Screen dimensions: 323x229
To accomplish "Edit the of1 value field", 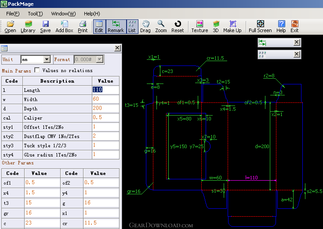I will coord(42,183).
